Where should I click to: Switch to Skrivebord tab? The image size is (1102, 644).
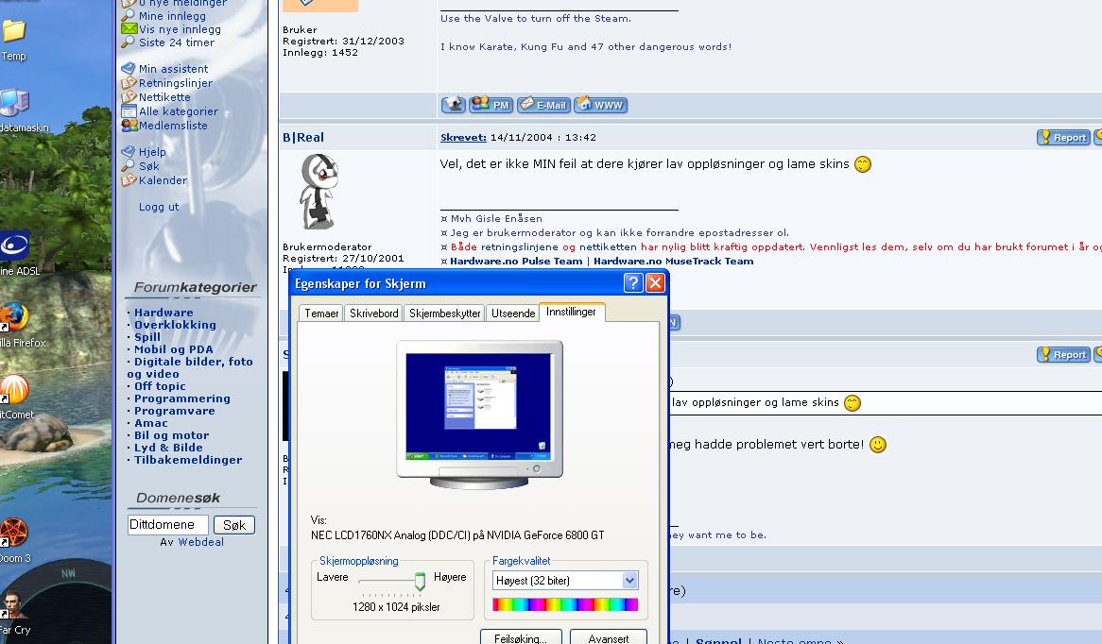374,314
